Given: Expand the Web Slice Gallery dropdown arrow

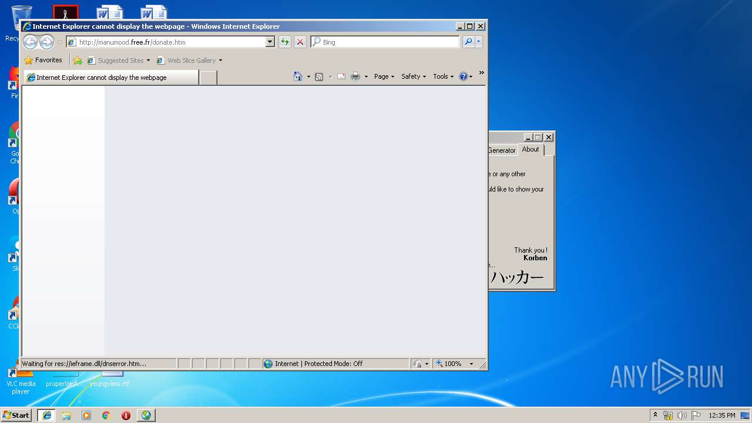Looking at the screenshot, I should (x=220, y=61).
